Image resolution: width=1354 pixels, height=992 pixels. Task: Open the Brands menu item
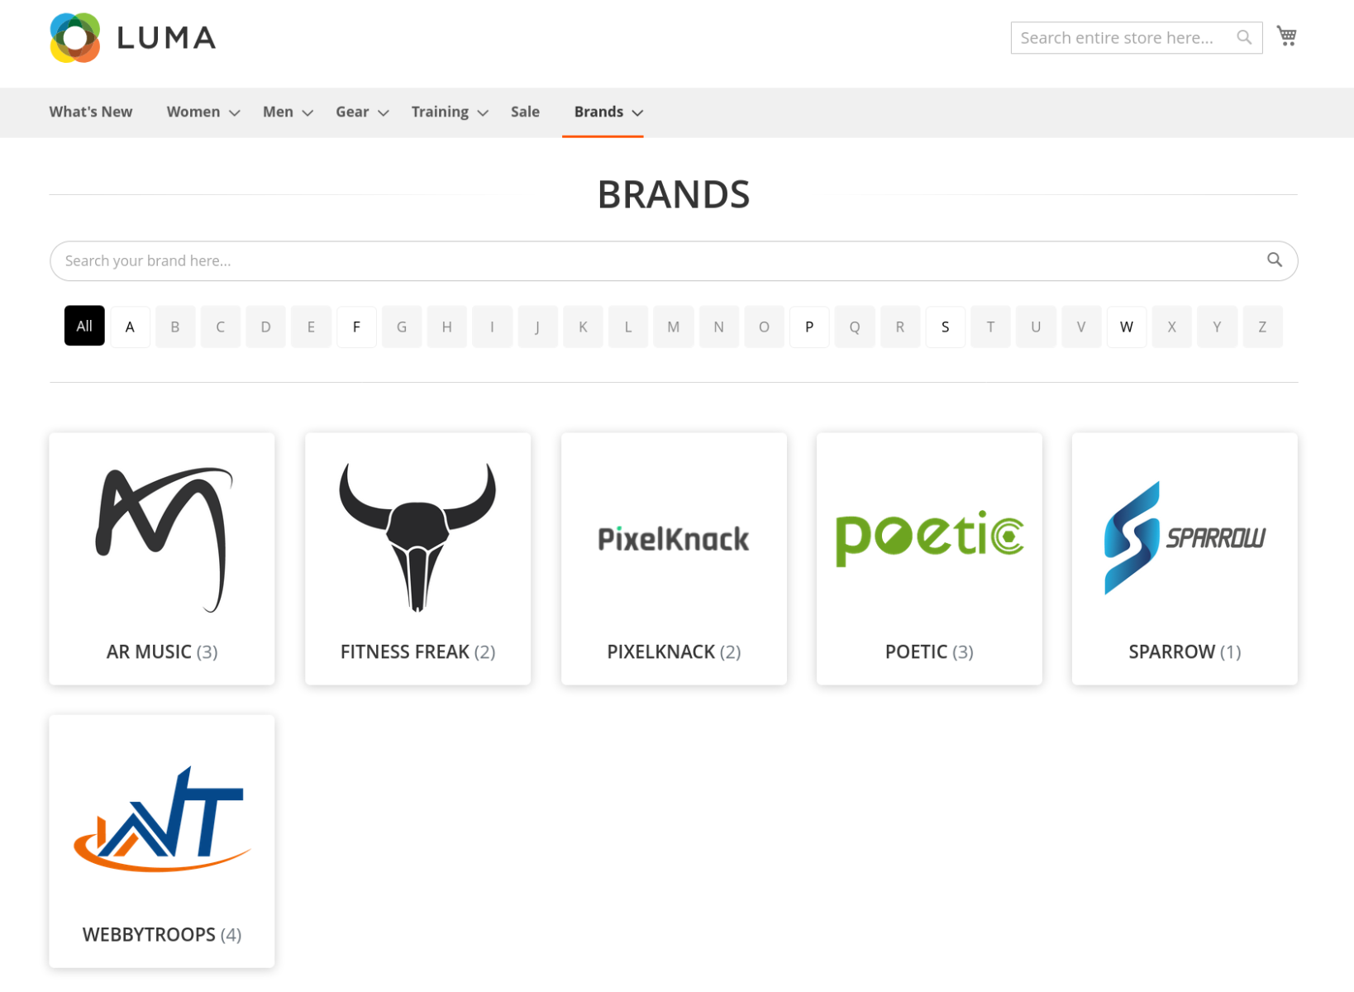[598, 112]
